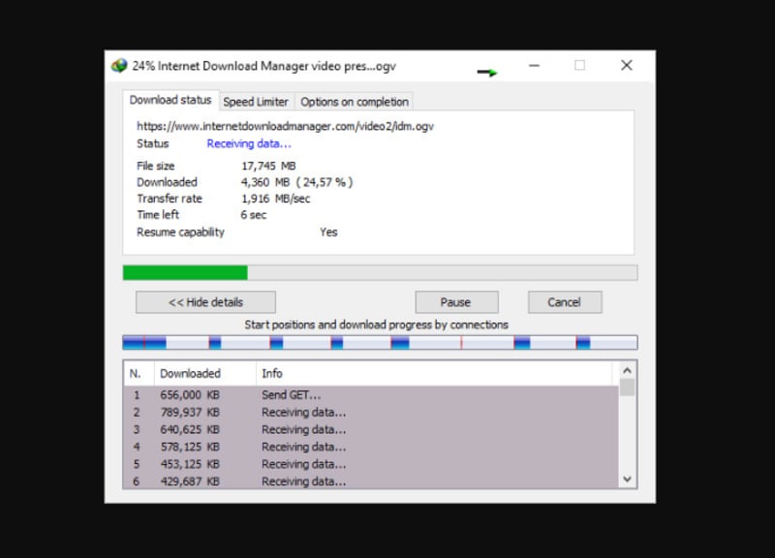
Task: Click the 17,745 MB file size value
Action: [268, 166]
